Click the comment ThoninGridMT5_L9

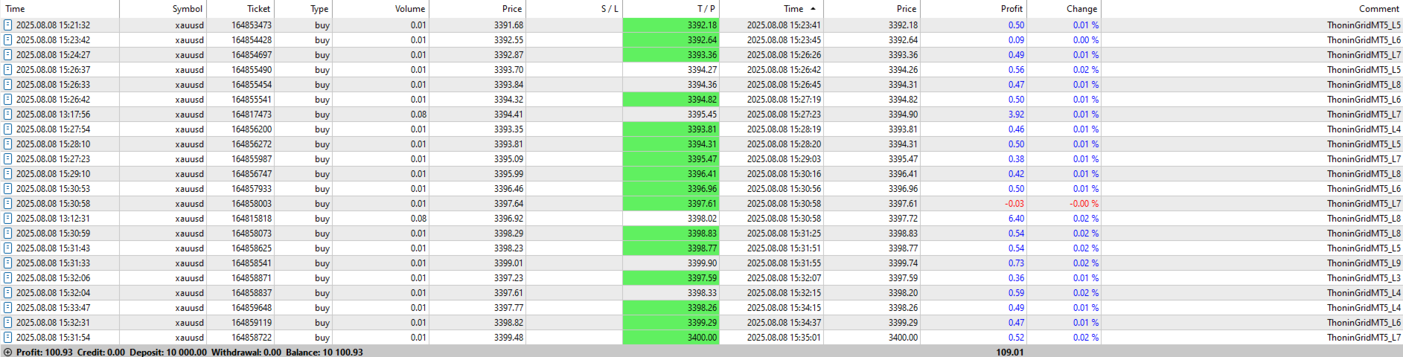[1364, 263]
